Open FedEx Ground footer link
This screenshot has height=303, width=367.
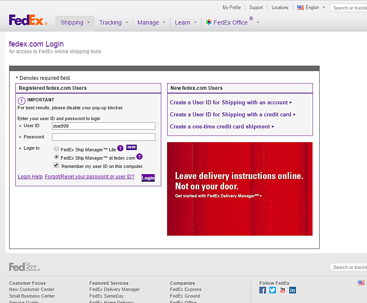(x=185, y=296)
